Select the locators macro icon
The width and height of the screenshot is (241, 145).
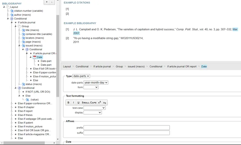[23, 38]
